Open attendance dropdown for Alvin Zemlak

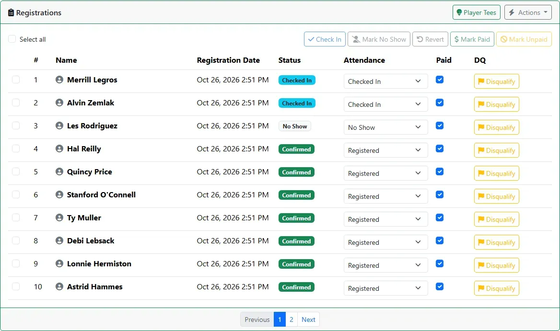tap(385, 104)
